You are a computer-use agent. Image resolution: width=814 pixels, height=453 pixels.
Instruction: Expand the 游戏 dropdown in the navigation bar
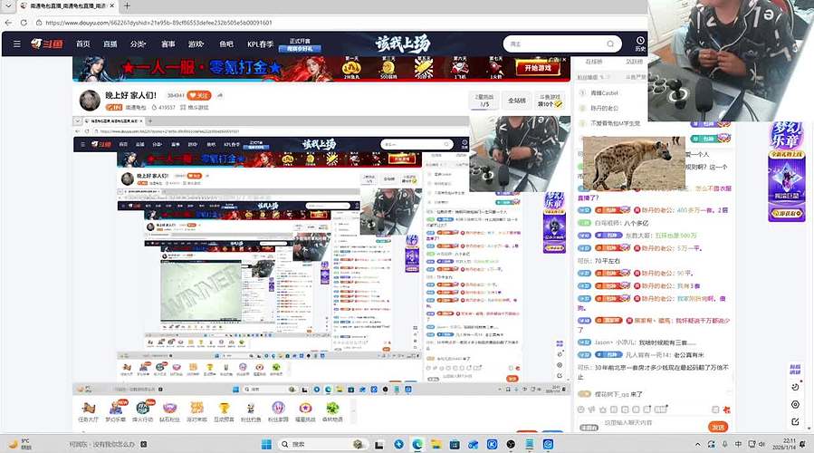pos(196,44)
